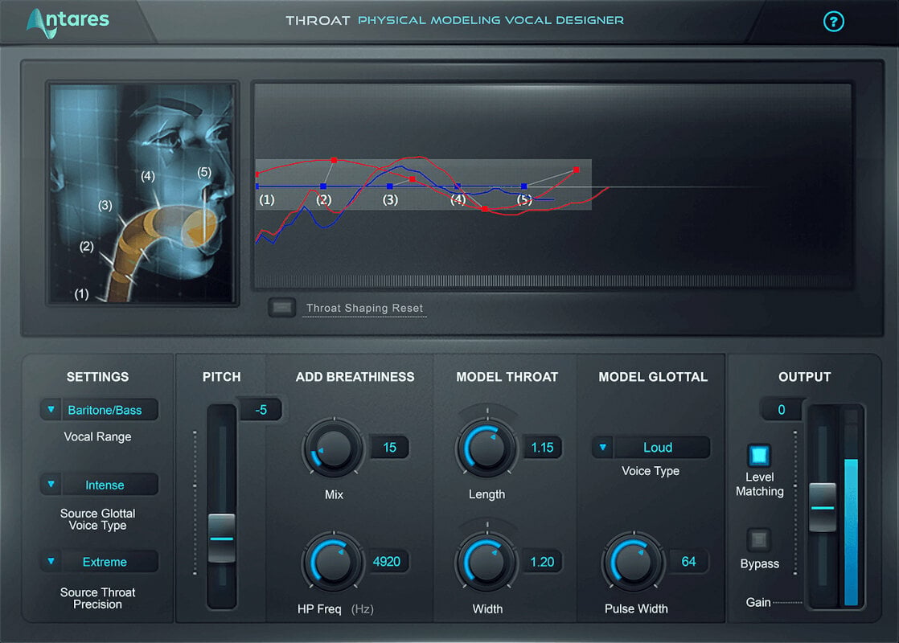Toggle the Throat Shaping Reset switch
The image size is (899, 643).
tap(281, 308)
